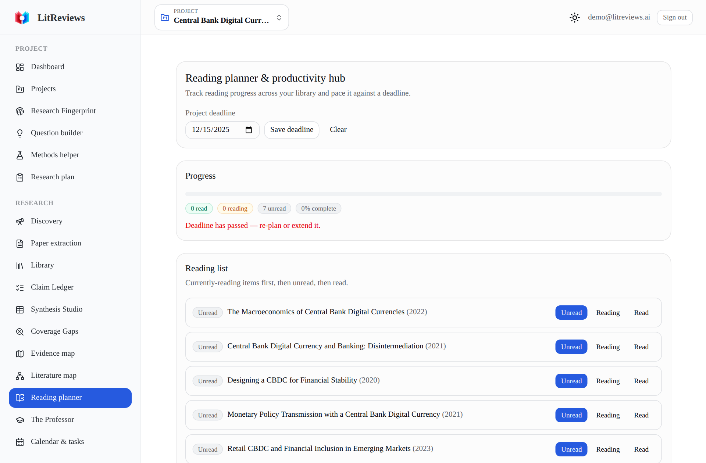
Task: Set Retail CBDC paper to Reading
Action: point(608,449)
